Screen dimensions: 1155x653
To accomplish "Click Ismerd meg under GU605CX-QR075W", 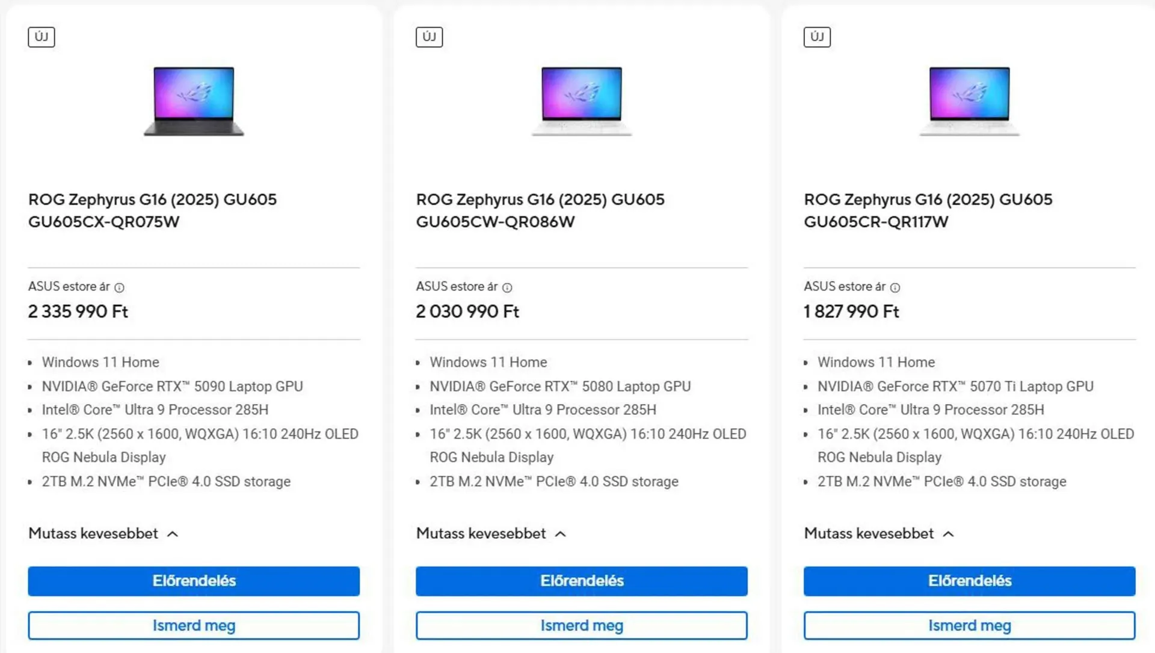I will pyautogui.click(x=194, y=625).
